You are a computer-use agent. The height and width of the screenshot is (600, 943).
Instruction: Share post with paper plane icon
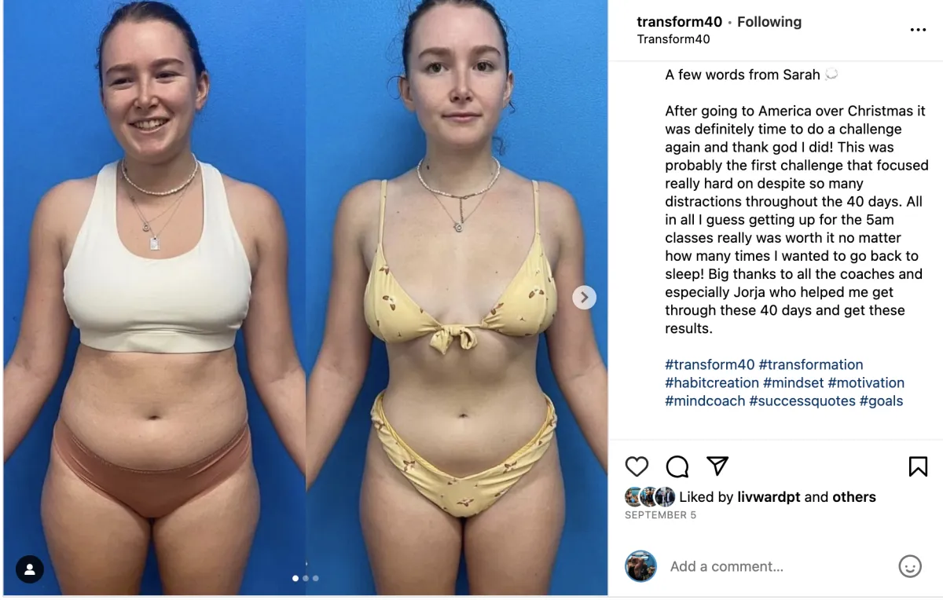pos(717,466)
